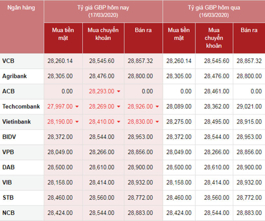Select DAB today's transfer rate 28,610.00
This screenshot has height=221, width=265.
tap(102, 167)
